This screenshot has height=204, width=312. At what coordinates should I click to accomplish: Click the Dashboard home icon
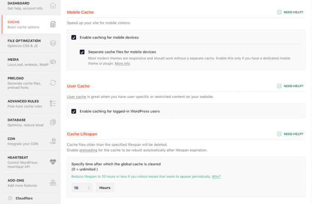click(x=53, y=6)
